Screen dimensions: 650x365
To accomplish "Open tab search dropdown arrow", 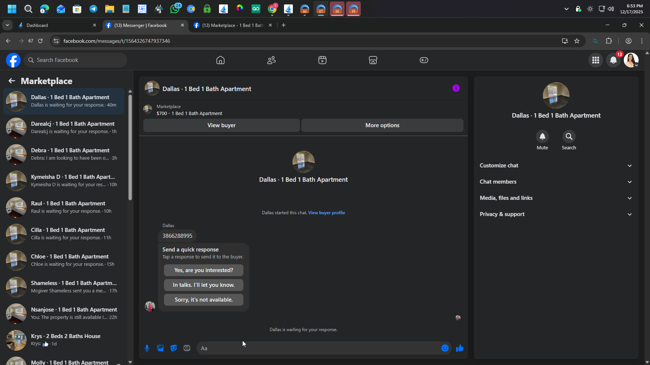I will click(7, 25).
